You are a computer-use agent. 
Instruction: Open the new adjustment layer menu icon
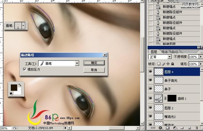175,128
